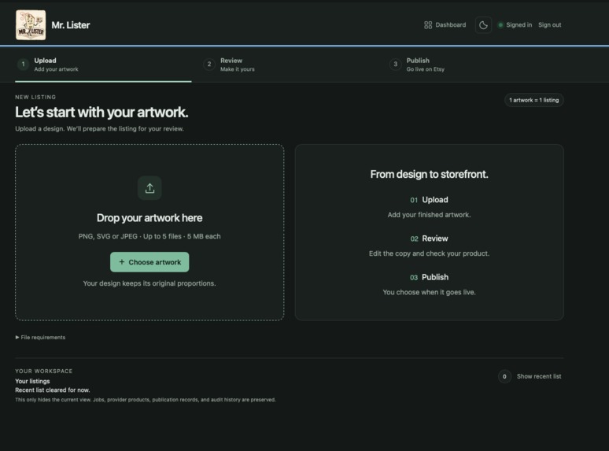Viewport: 609px width, 451px height.
Task: Switch to the Publish step tab
Action: [476, 65]
